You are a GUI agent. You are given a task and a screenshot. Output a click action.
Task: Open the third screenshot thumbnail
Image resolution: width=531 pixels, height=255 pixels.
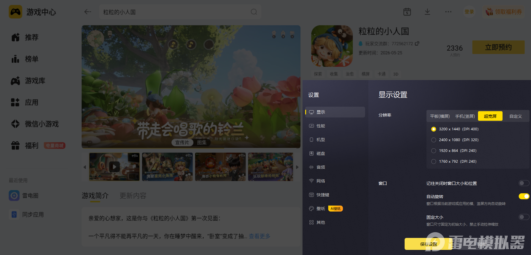coord(220,167)
